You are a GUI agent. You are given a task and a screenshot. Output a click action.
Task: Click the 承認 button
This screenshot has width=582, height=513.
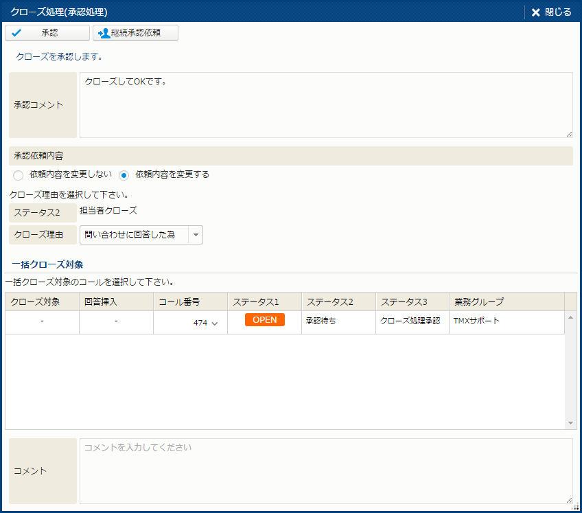click(47, 33)
